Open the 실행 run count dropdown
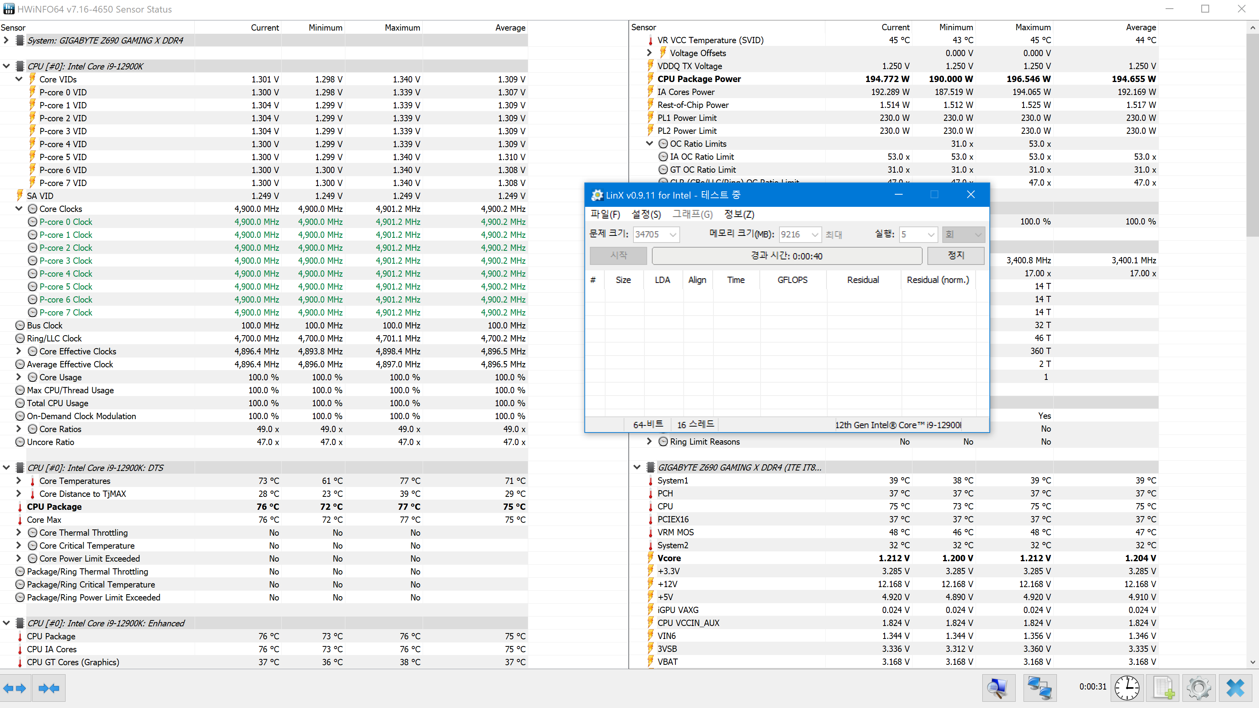Image resolution: width=1259 pixels, height=708 pixels. (931, 235)
